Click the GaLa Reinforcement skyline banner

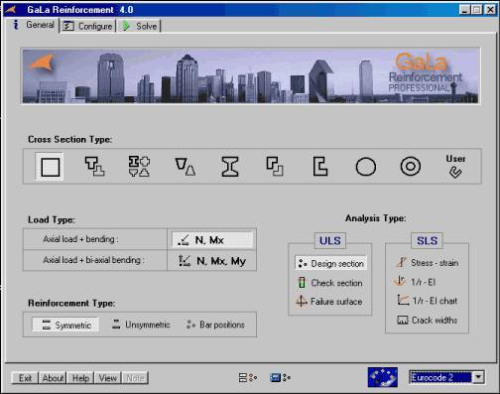(x=251, y=75)
